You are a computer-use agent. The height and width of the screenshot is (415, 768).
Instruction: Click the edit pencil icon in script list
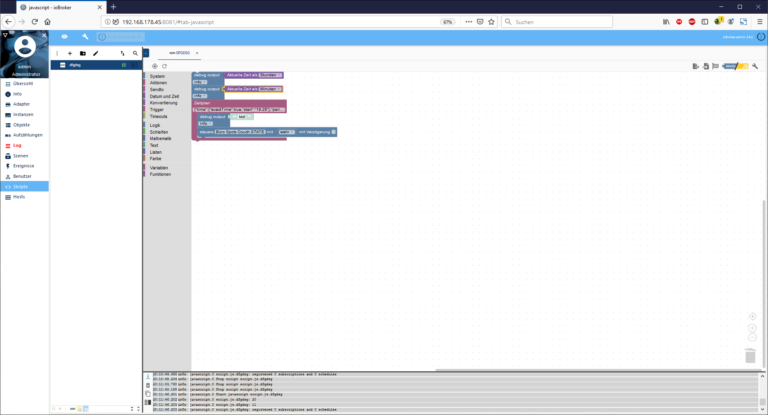[x=96, y=53]
